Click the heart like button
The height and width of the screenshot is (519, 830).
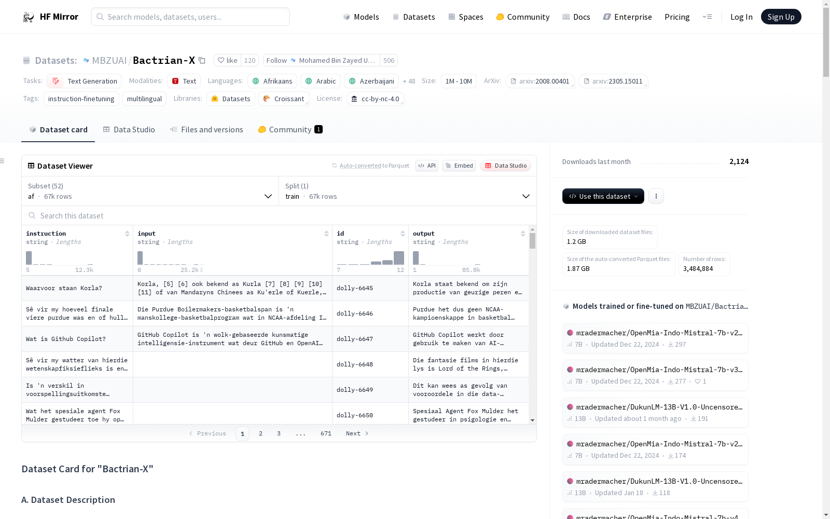click(228, 60)
